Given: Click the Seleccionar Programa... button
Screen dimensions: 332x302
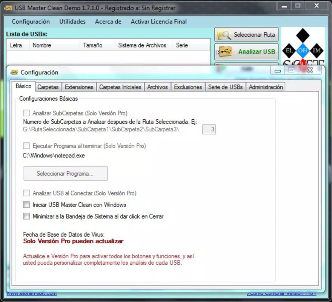Looking at the screenshot, I should click(66, 173).
